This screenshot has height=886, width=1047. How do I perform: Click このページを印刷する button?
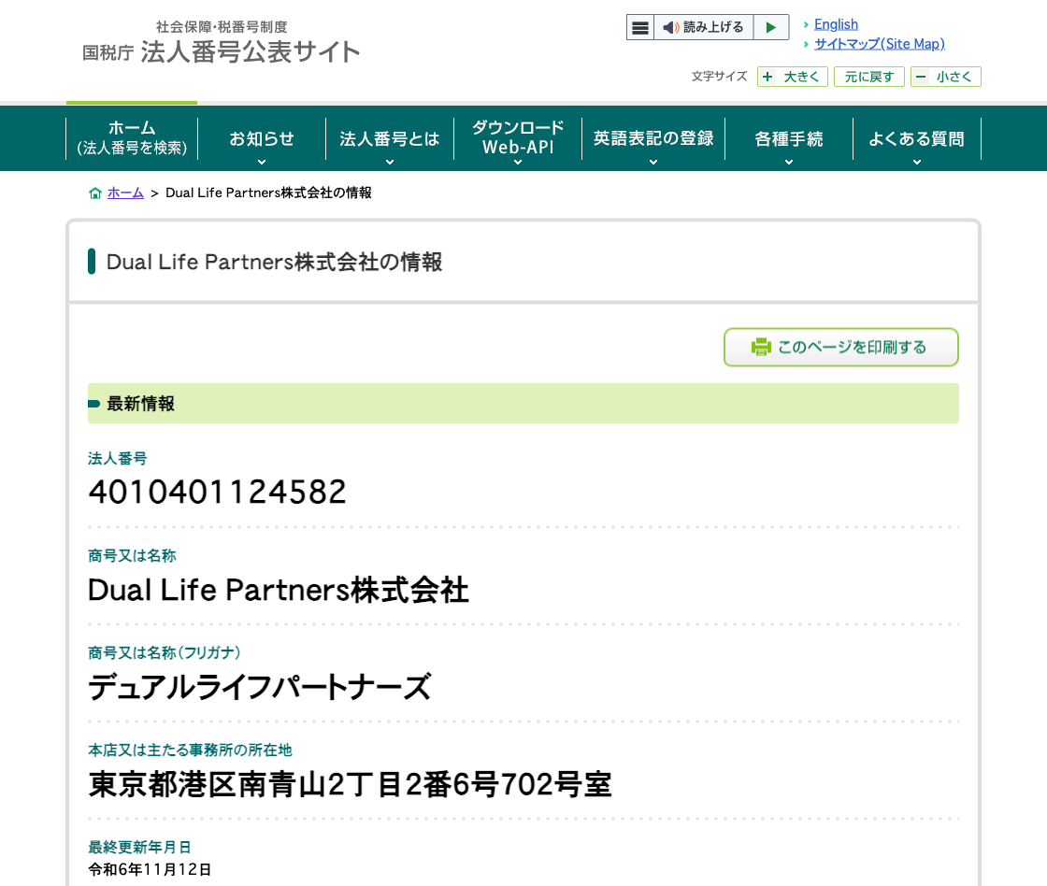(x=841, y=347)
